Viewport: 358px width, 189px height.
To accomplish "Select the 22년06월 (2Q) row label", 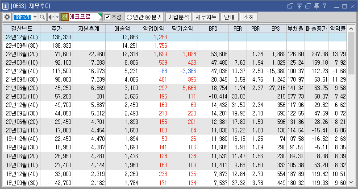I will coord(22,54).
